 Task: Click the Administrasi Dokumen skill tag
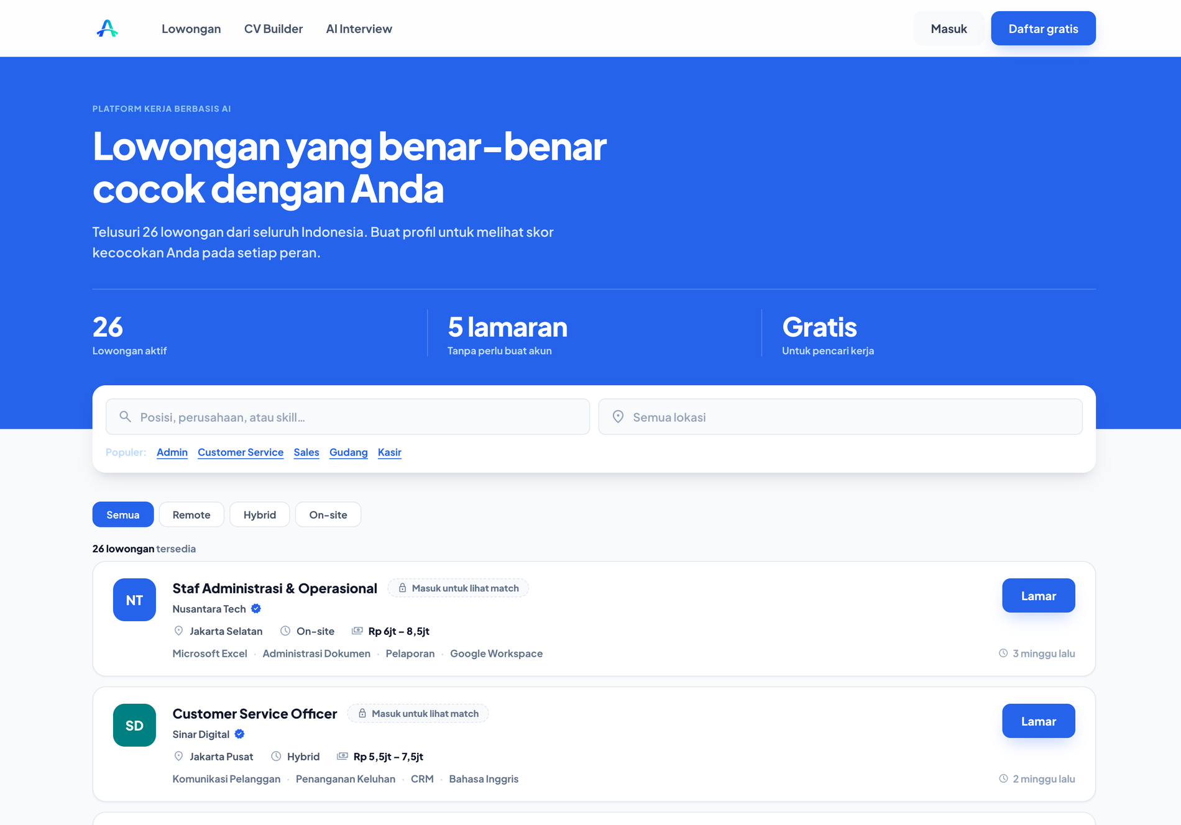tap(316, 654)
